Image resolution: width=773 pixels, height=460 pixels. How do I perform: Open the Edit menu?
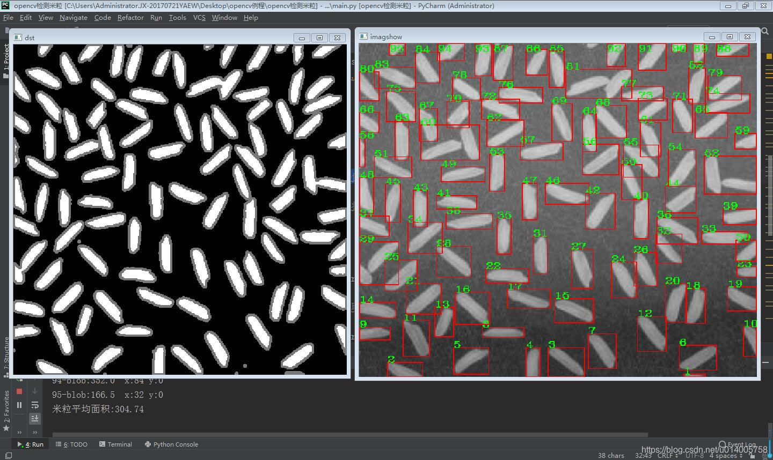click(x=26, y=18)
